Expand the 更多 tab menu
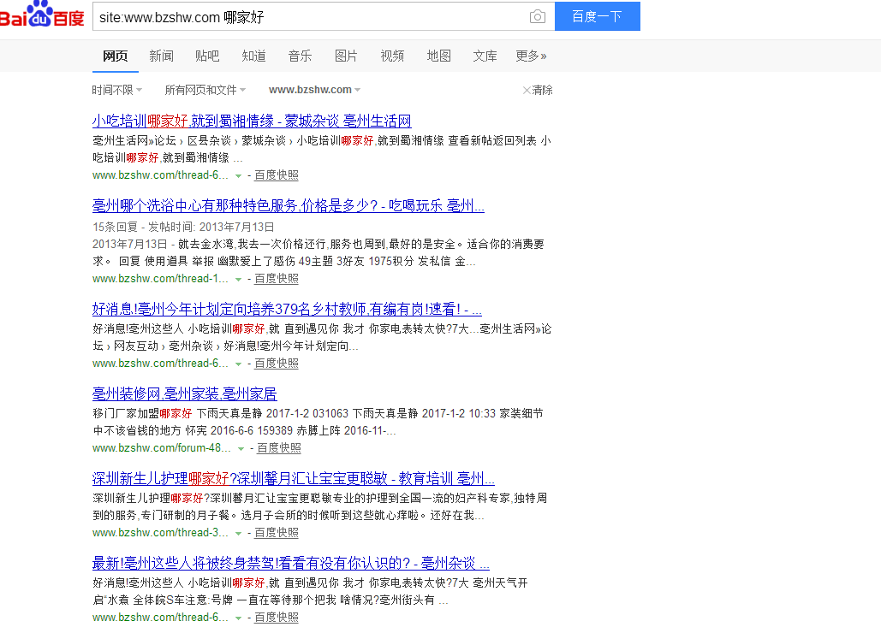The image size is (881, 627). [530, 56]
